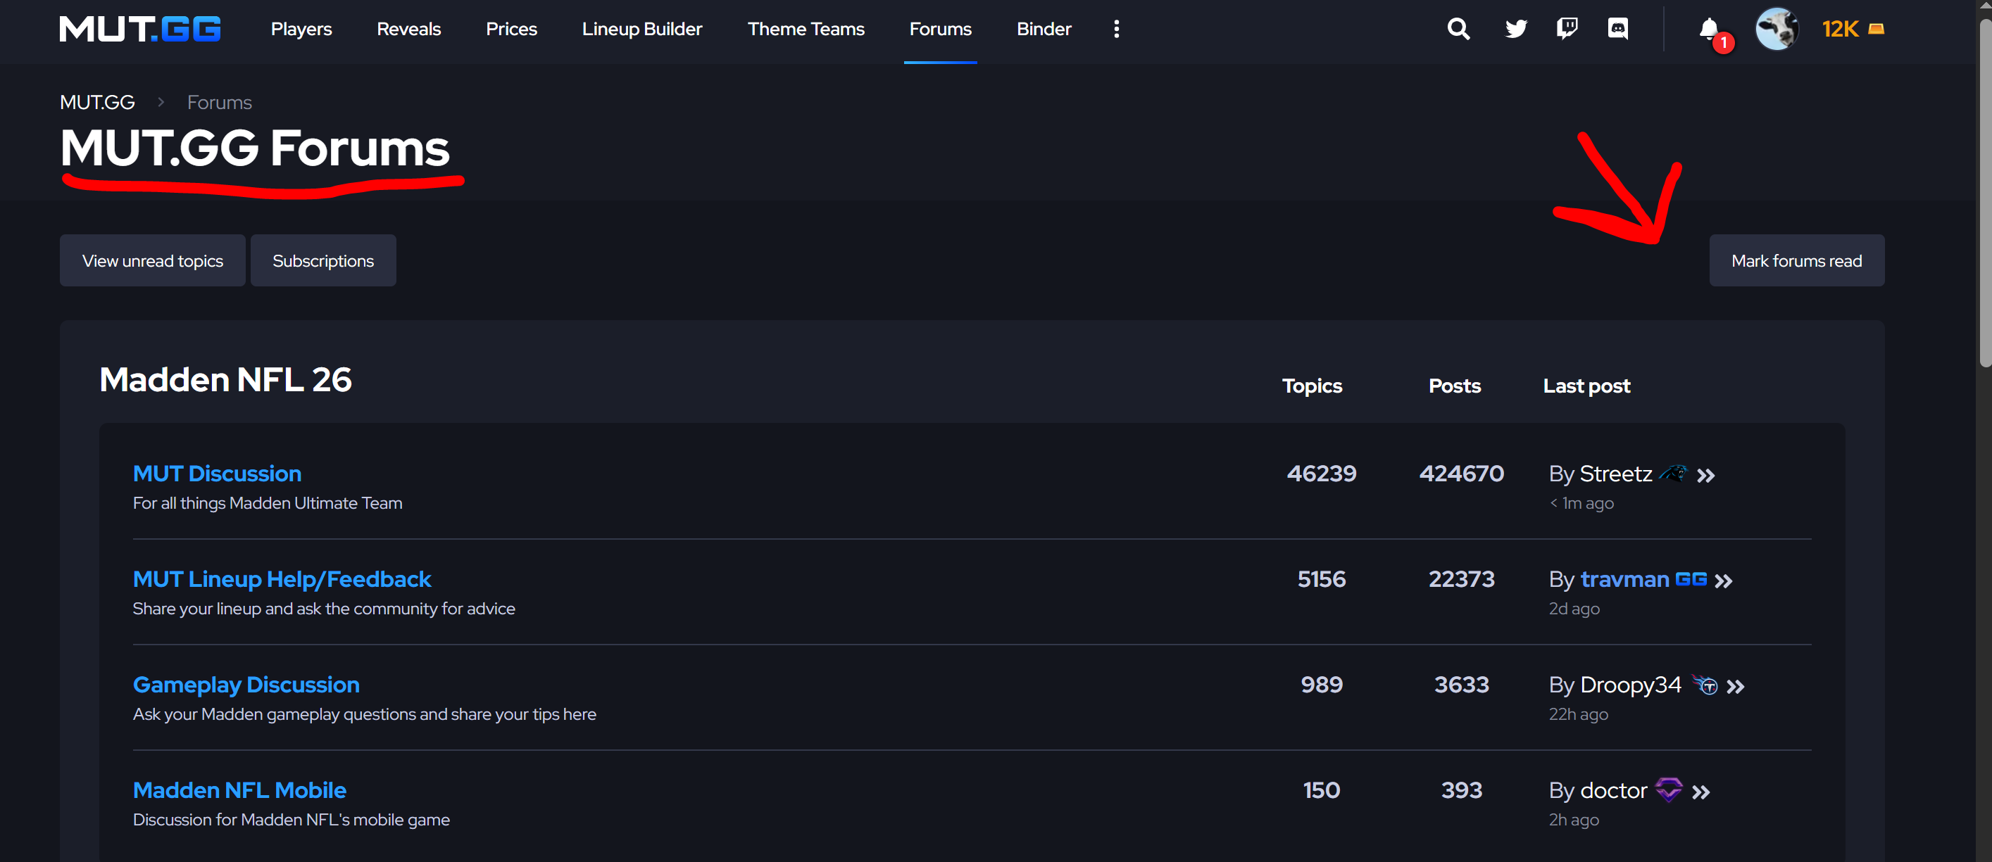Open three-dot more menu in navbar

click(1116, 30)
